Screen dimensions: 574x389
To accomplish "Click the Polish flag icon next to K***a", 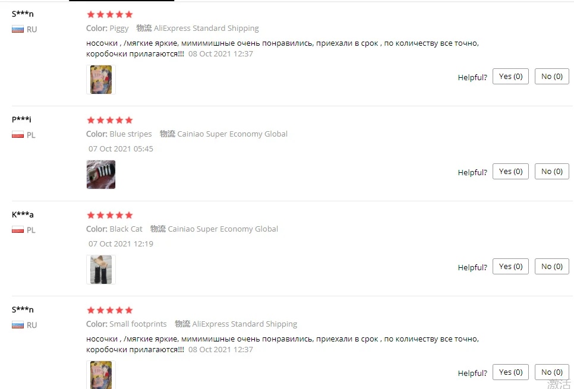I will click(x=18, y=230).
